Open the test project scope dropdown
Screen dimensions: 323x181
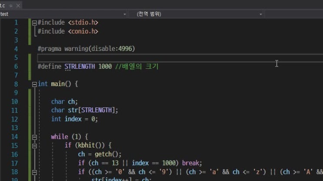(x=124, y=14)
